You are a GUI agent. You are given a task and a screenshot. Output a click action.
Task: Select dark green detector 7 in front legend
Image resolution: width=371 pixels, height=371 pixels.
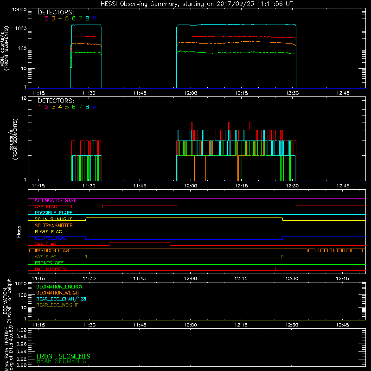80,19
